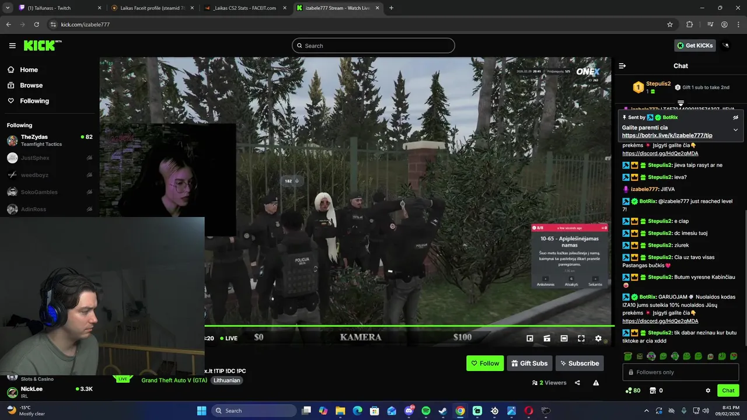Viewport: 747px width, 420px height.
Task: Switch to Laikas Faceit profile tab
Action: pos(153,8)
